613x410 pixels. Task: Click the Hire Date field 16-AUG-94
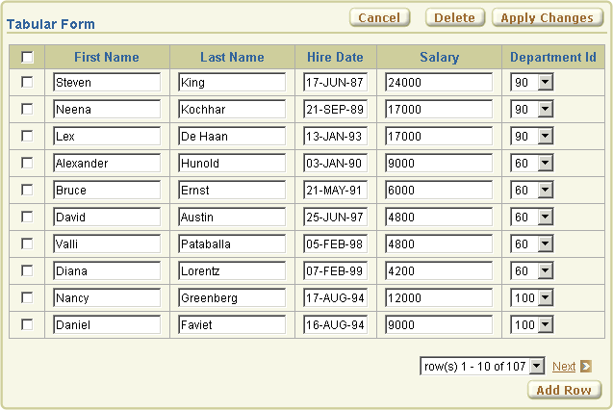point(336,324)
